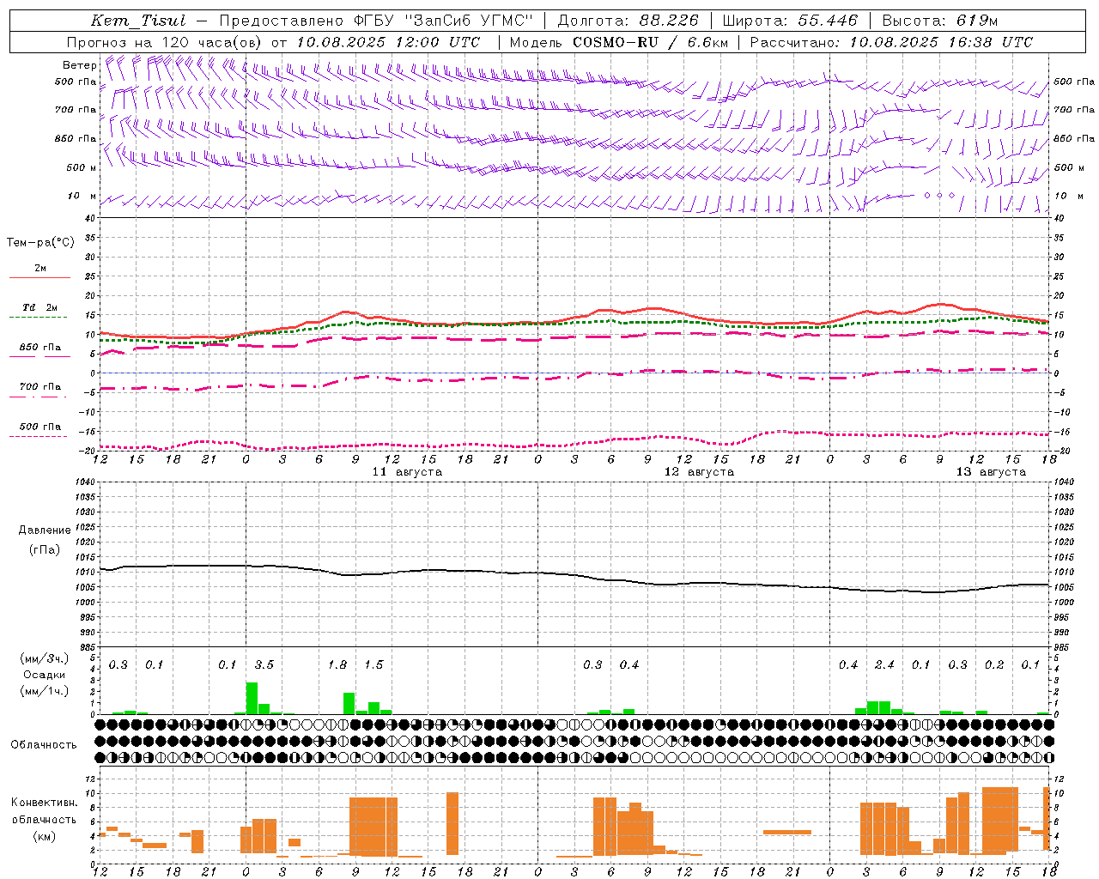This screenshot has height=879, width=1099.
Task: Click the Широта: 55.446 value
Action: [790, 21]
